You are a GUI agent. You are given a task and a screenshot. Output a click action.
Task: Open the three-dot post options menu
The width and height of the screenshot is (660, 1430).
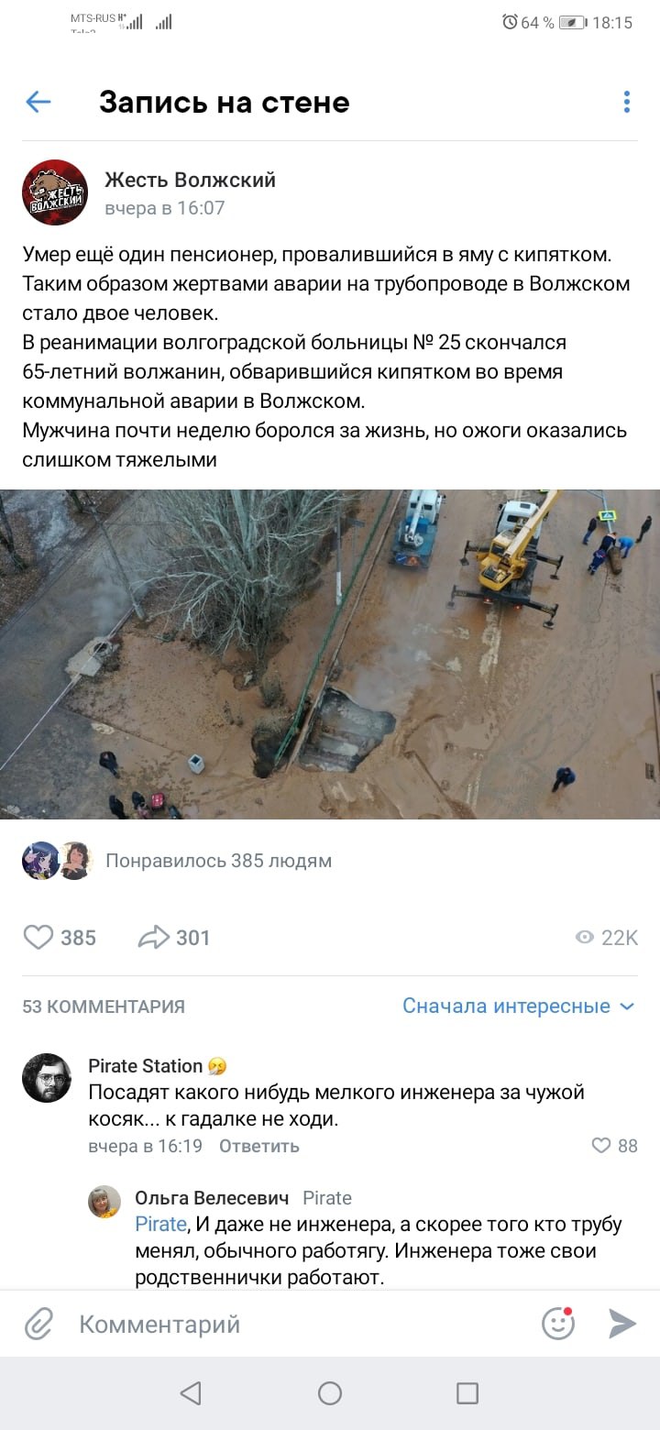click(627, 102)
